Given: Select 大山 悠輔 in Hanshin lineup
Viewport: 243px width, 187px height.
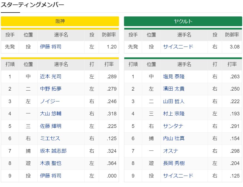Looking at the screenshot, I should [x=50, y=113].
